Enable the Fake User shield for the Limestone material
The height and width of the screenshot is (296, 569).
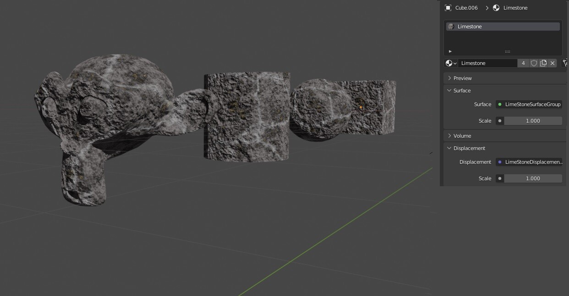534,63
